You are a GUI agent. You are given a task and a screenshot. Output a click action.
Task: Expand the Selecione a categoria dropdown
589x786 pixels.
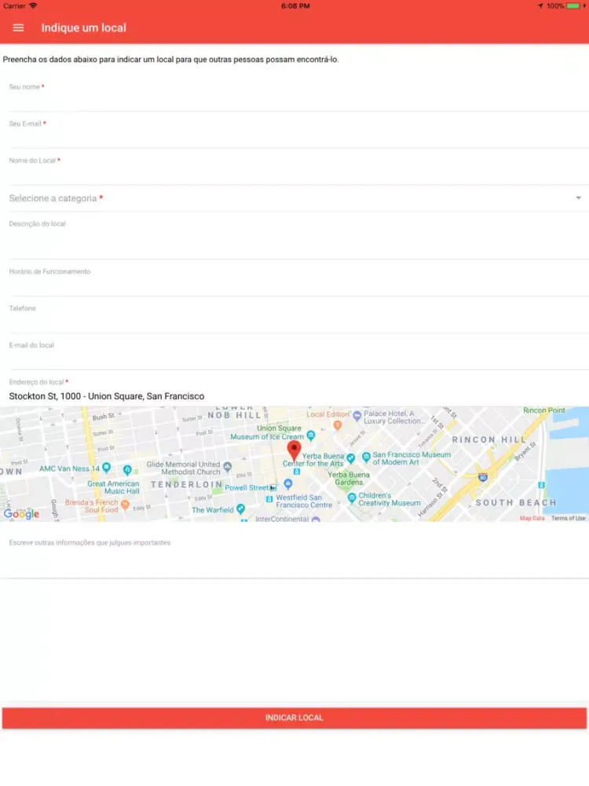294,198
